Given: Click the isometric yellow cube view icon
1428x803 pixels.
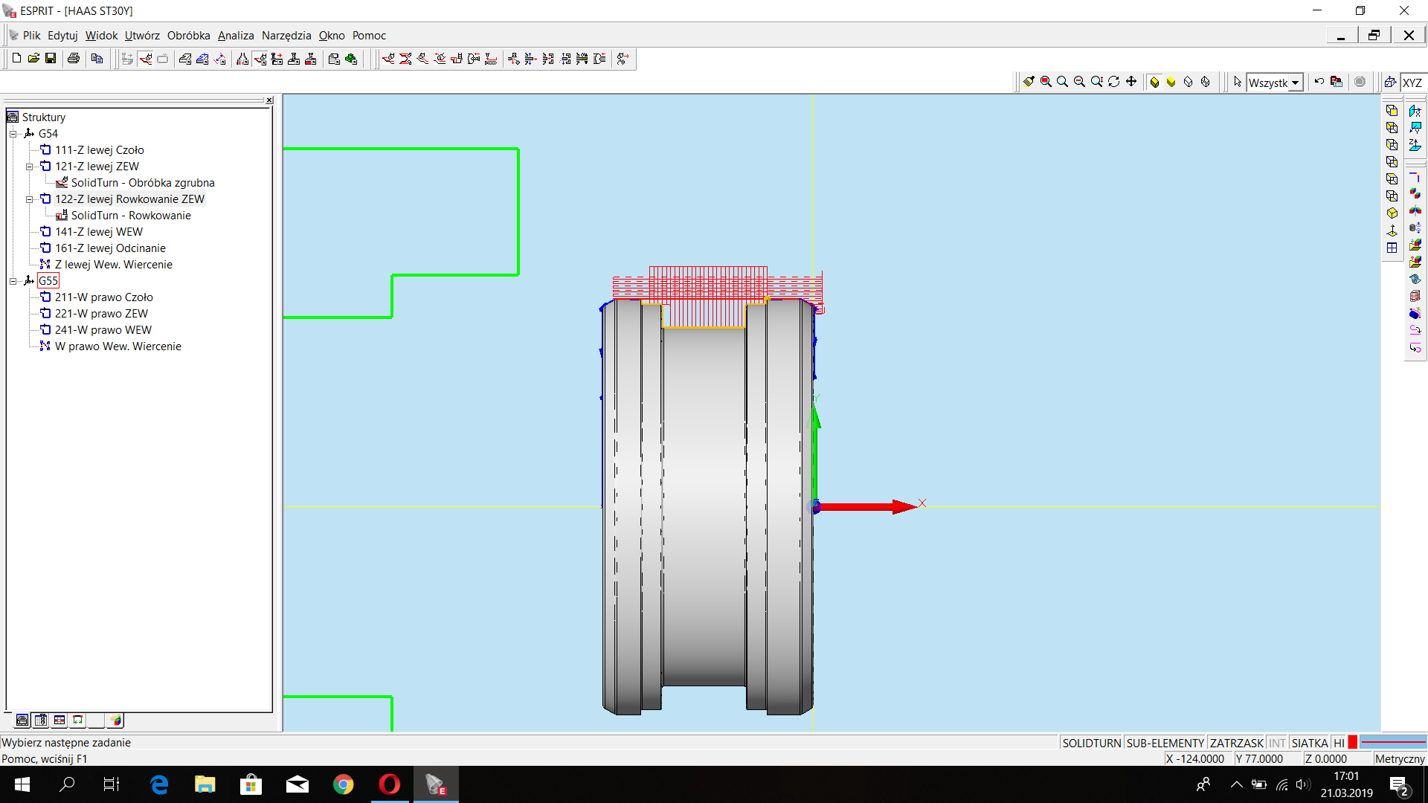Looking at the screenshot, I should pyautogui.click(x=1392, y=213).
